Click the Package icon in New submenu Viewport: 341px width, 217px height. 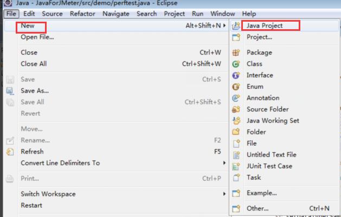pos(236,52)
